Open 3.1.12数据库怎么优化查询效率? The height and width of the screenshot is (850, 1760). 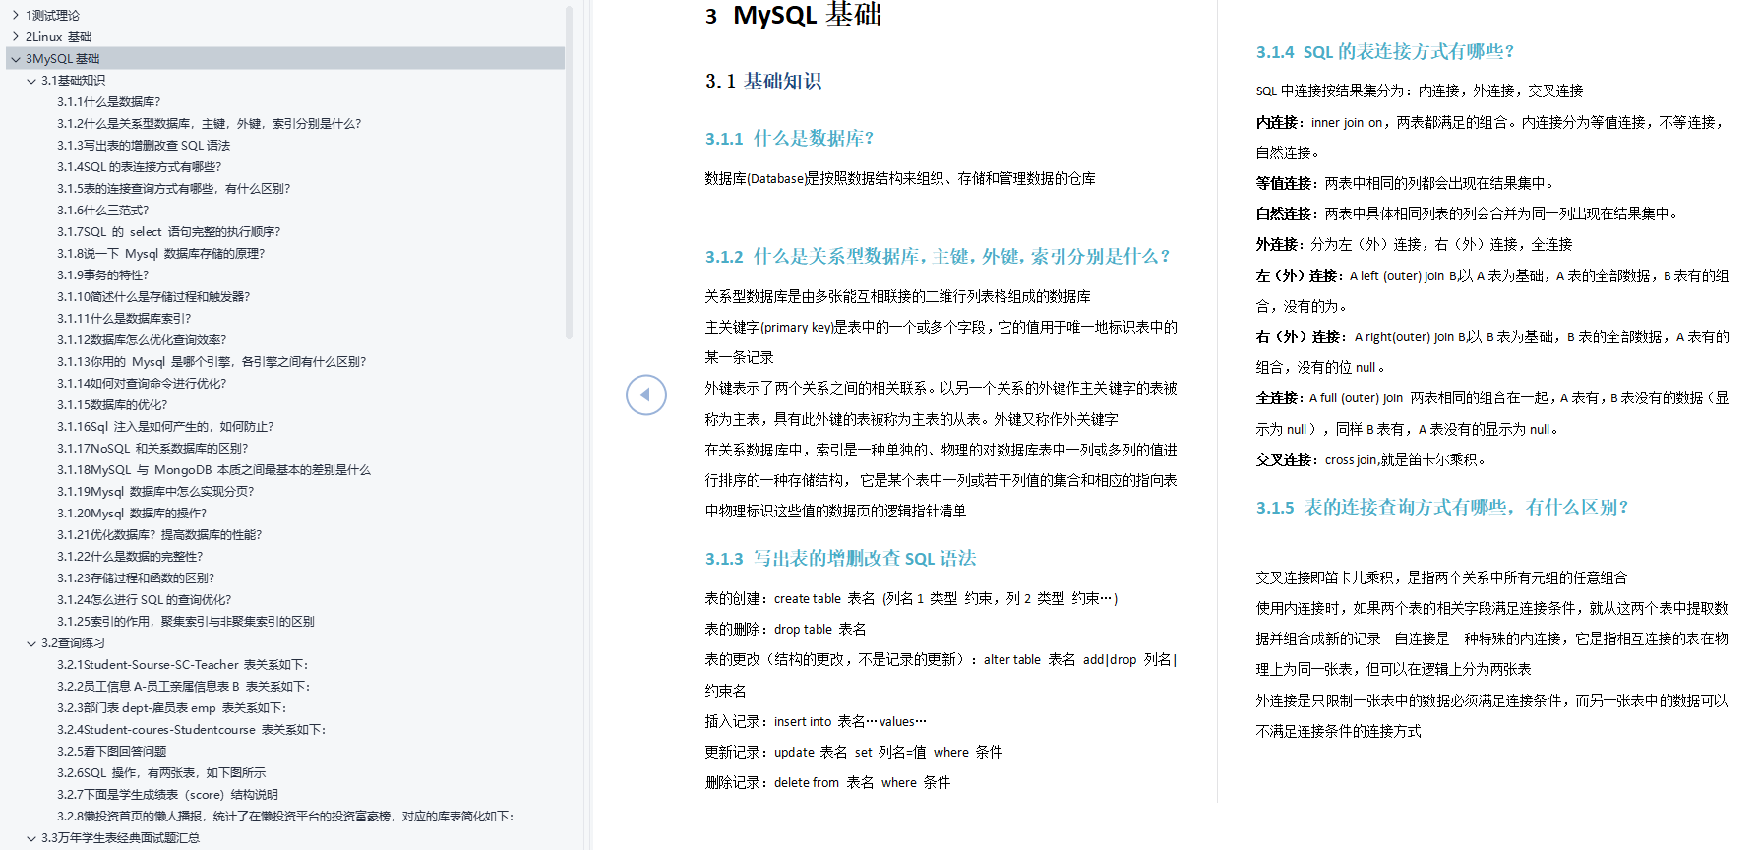point(142,339)
